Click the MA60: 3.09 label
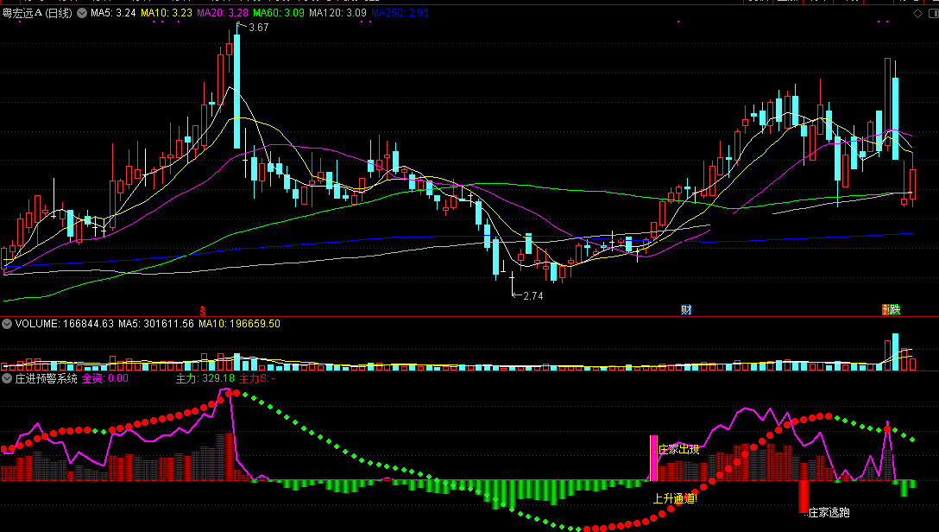The width and height of the screenshot is (939, 532). pyautogui.click(x=279, y=13)
